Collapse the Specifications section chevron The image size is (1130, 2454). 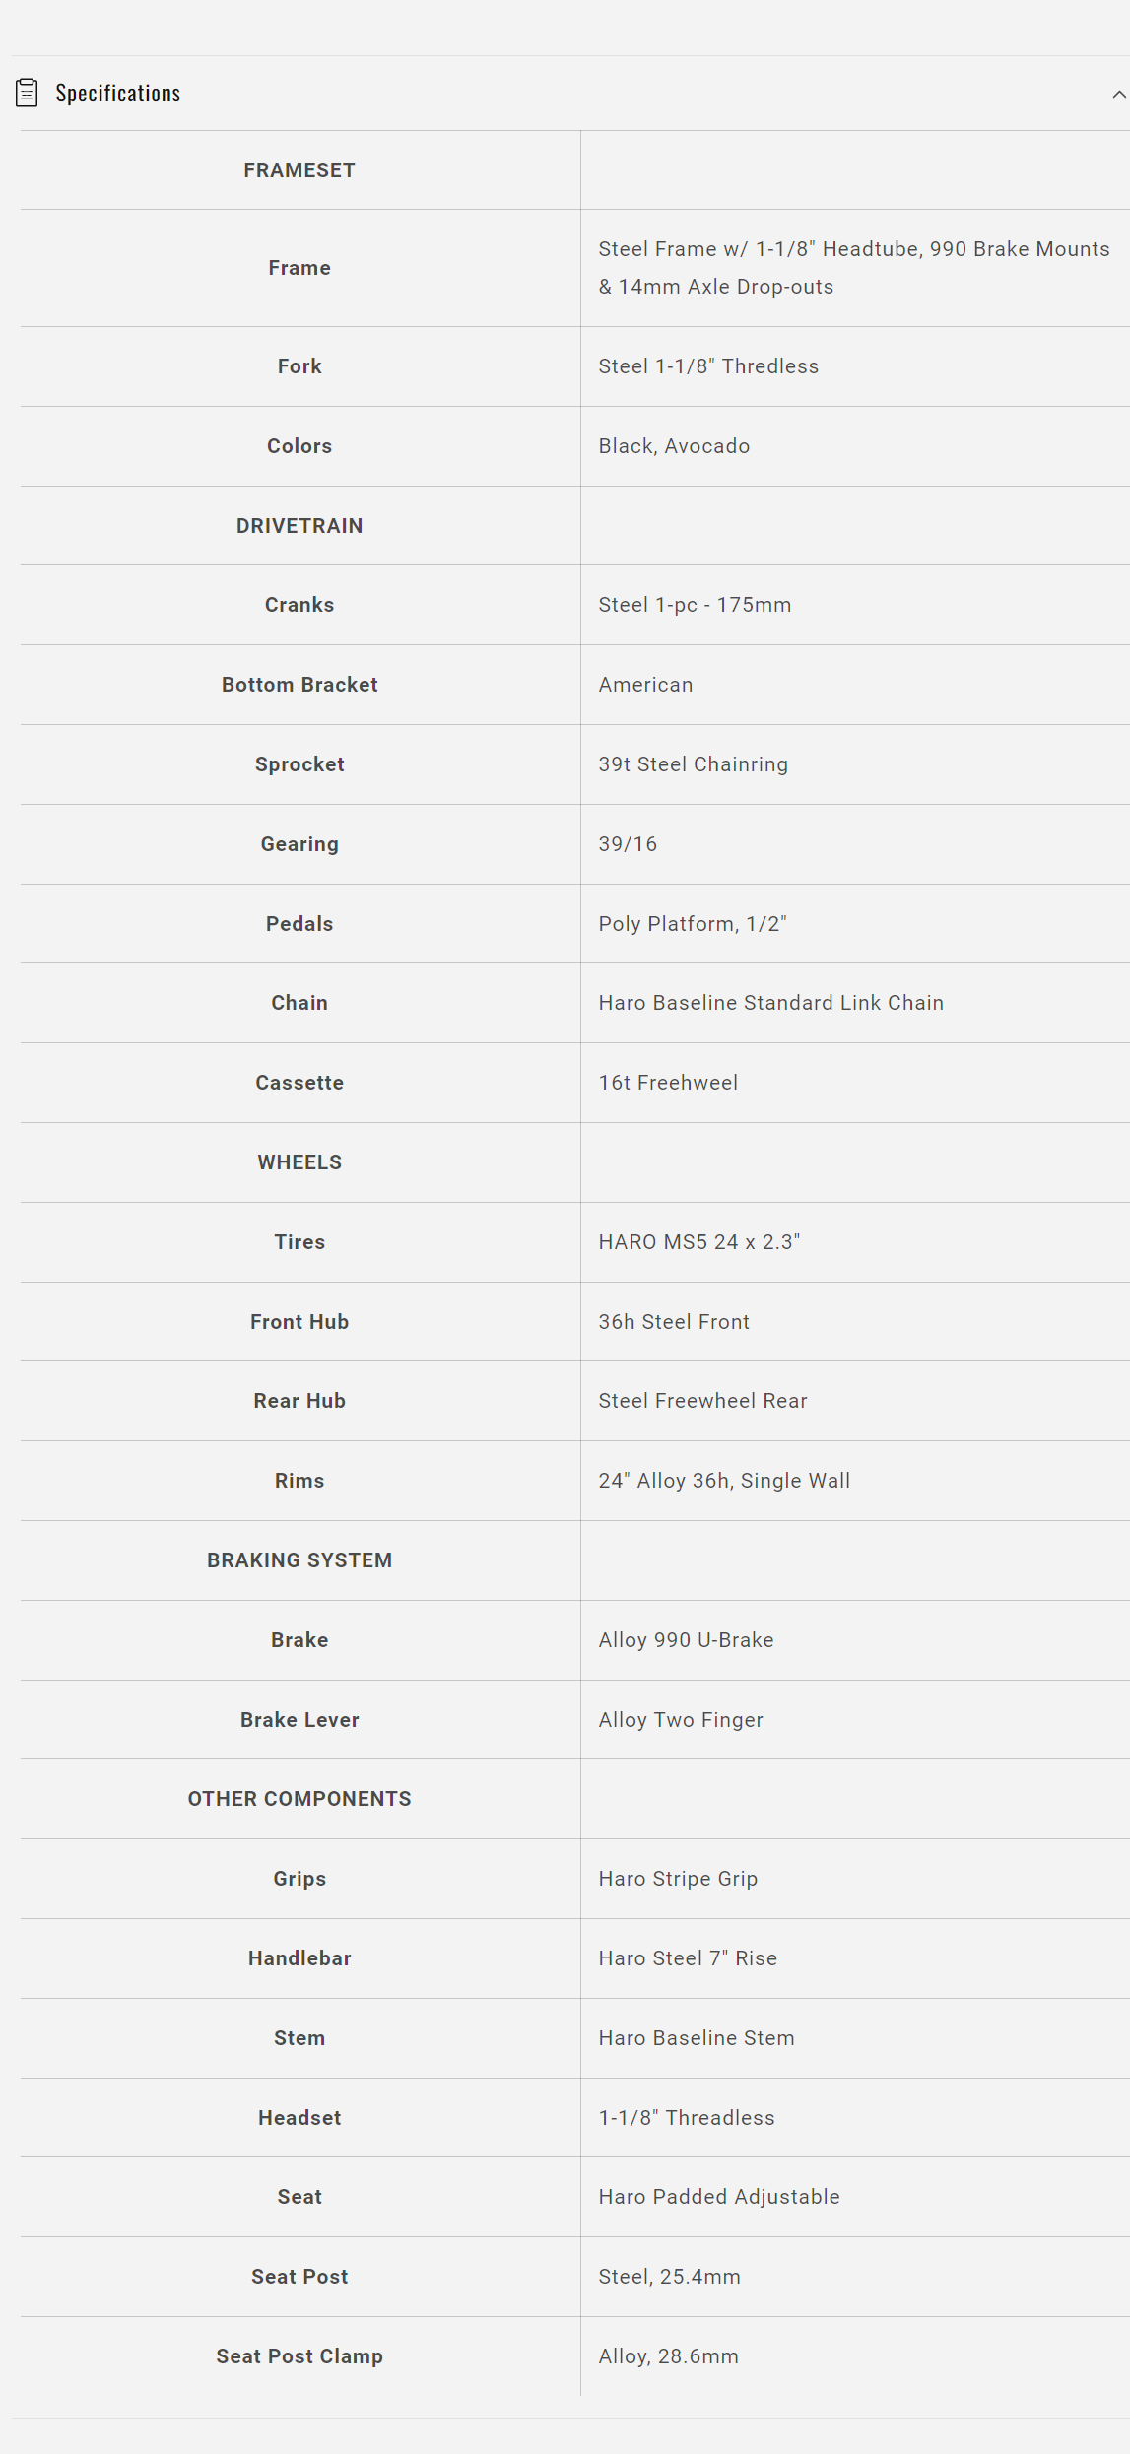click(x=1118, y=95)
